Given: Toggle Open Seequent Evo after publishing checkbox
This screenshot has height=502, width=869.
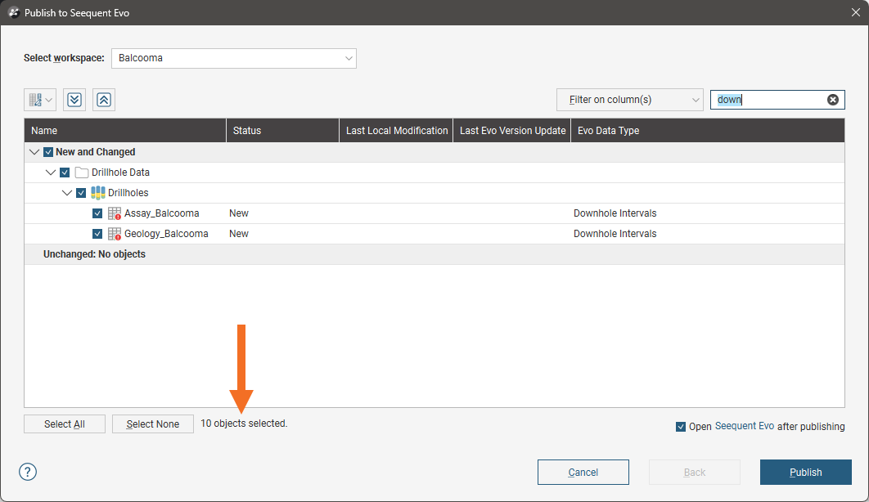Looking at the screenshot, I should point(681,427).
